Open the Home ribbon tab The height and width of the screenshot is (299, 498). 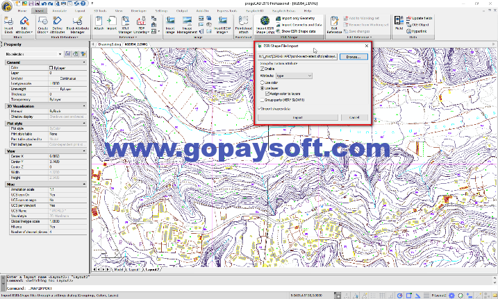pyautogui.click(x=22, y=11)
